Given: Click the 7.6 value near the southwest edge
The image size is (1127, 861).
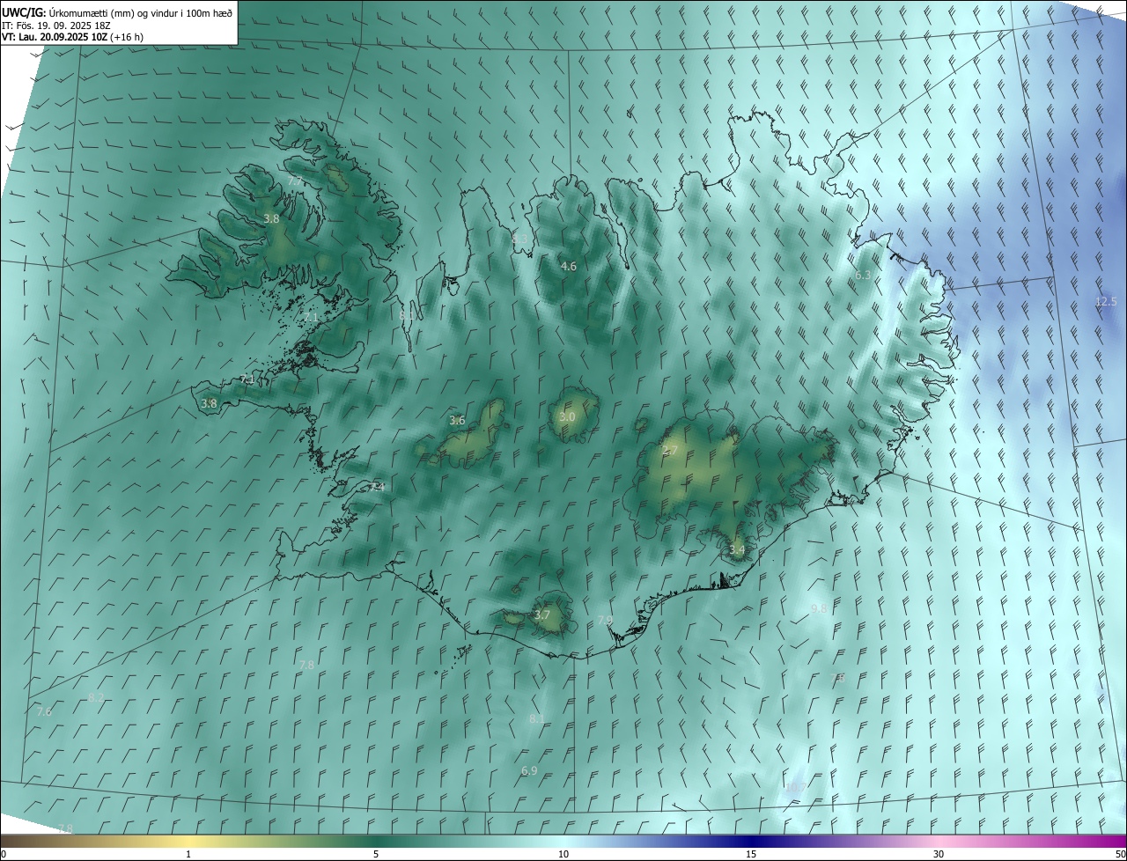Looking at the screenshot, I should coord(44,711).
